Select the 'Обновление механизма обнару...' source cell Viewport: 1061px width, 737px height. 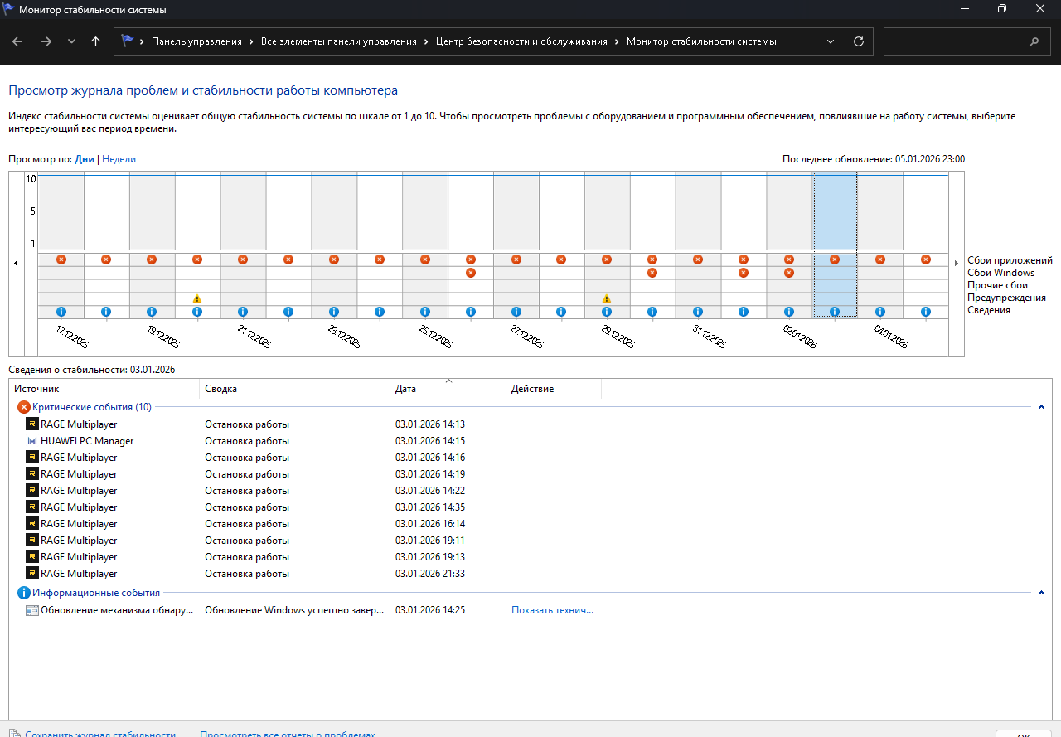[117, 610]
